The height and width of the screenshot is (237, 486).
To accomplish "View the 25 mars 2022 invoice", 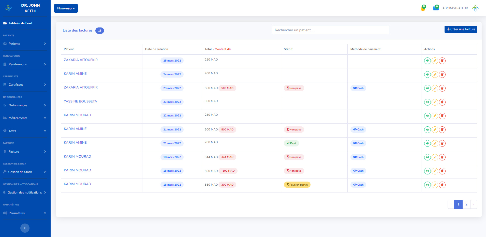I will 428,61.
